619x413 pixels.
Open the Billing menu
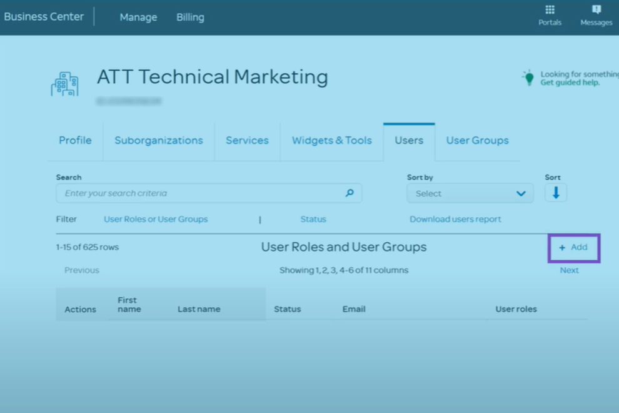pyautogui.click(x=190, y=18)
